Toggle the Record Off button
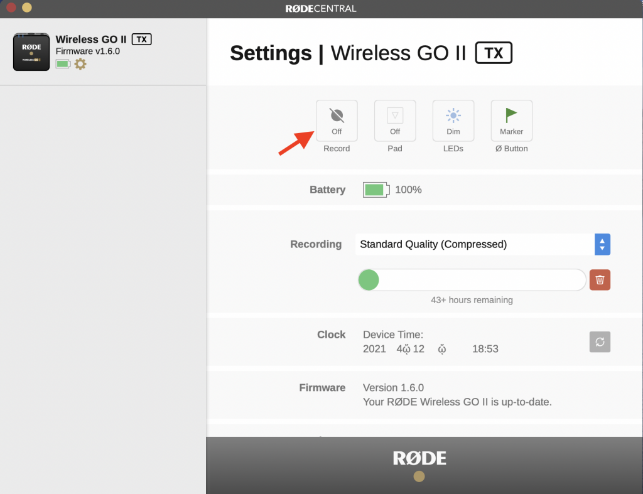 pyautogui.click(x=337, y=121)
